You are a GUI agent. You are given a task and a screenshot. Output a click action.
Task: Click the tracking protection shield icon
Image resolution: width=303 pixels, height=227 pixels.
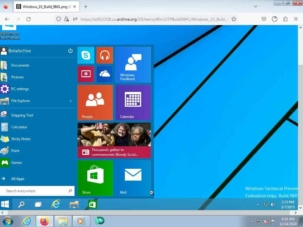tap(59, 19)
